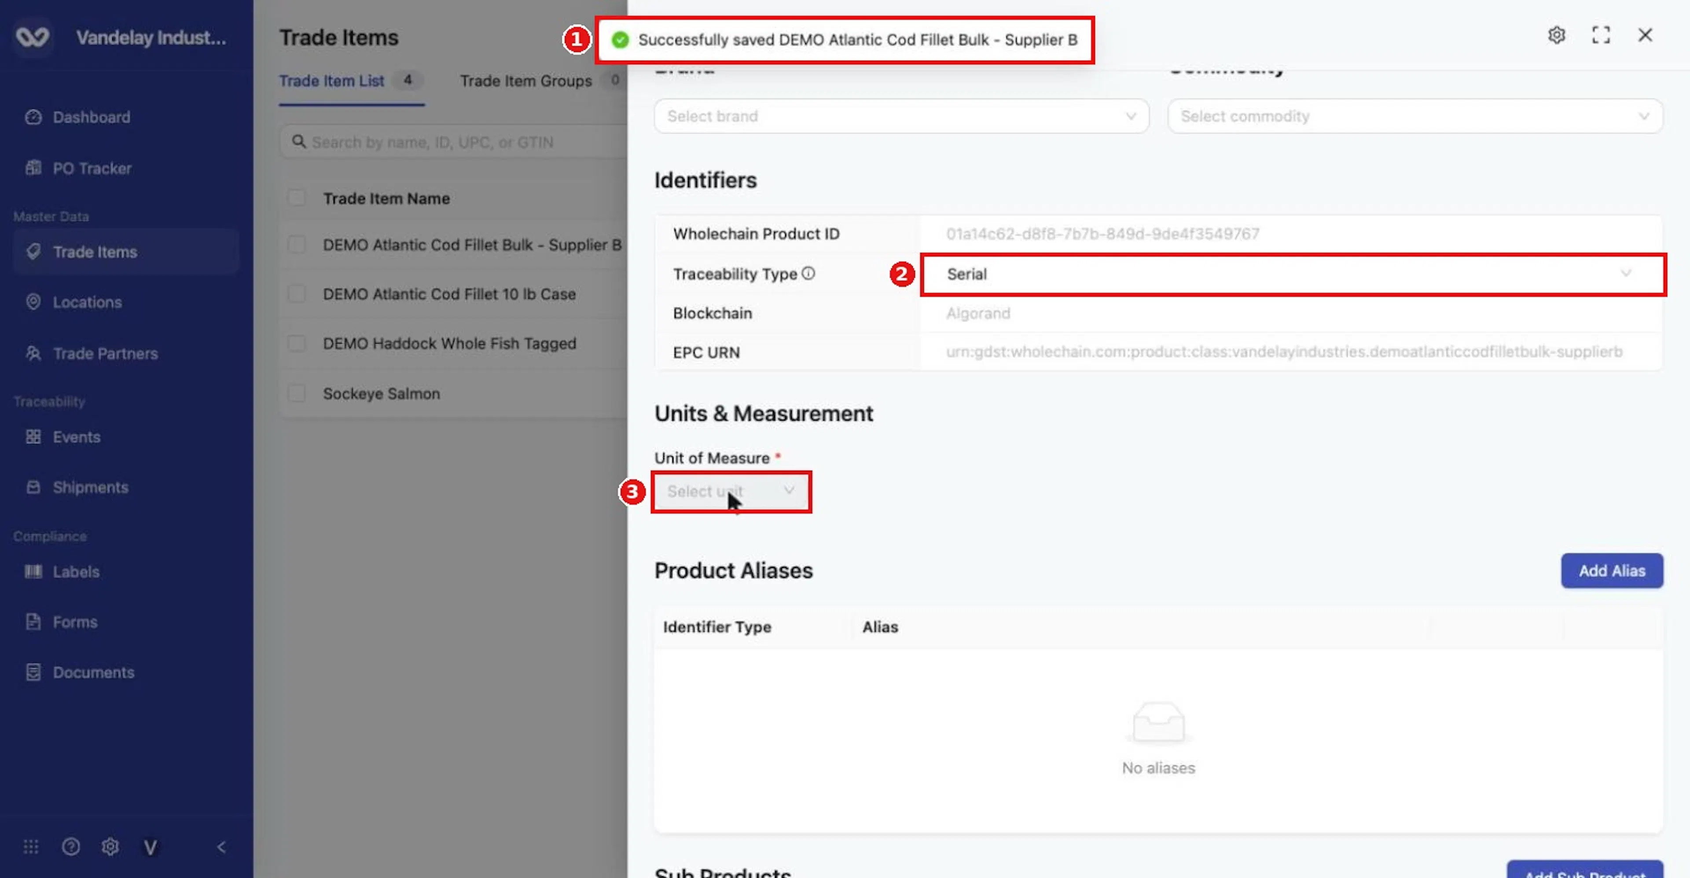
Task: Check Sockeye Salmon row checkbox
Action: [297, 393]
